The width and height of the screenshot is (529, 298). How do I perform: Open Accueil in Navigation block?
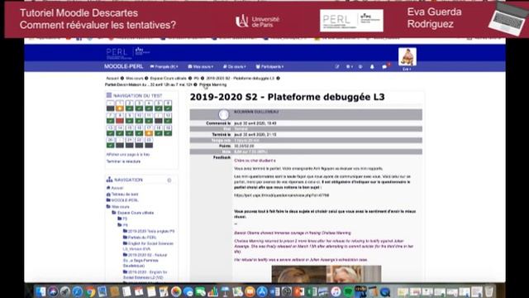(117, 188)
